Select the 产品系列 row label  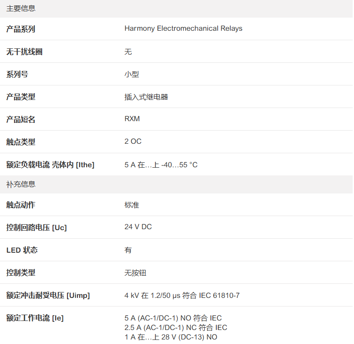(20, 29)
